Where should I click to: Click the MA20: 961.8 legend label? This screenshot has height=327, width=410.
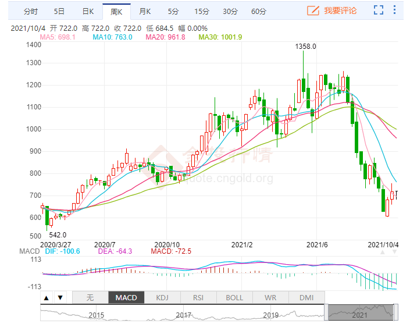tap(165, 37)
